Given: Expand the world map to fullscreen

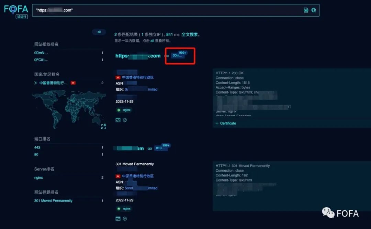Looking at the screenshot, I should (103, 127).
